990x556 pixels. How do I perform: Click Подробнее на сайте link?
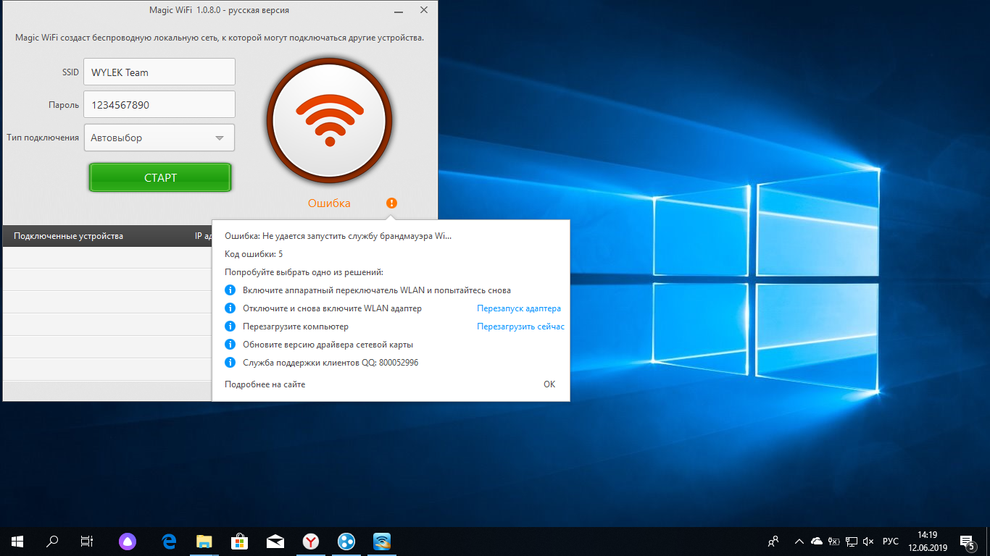click(x=265, y=384)
